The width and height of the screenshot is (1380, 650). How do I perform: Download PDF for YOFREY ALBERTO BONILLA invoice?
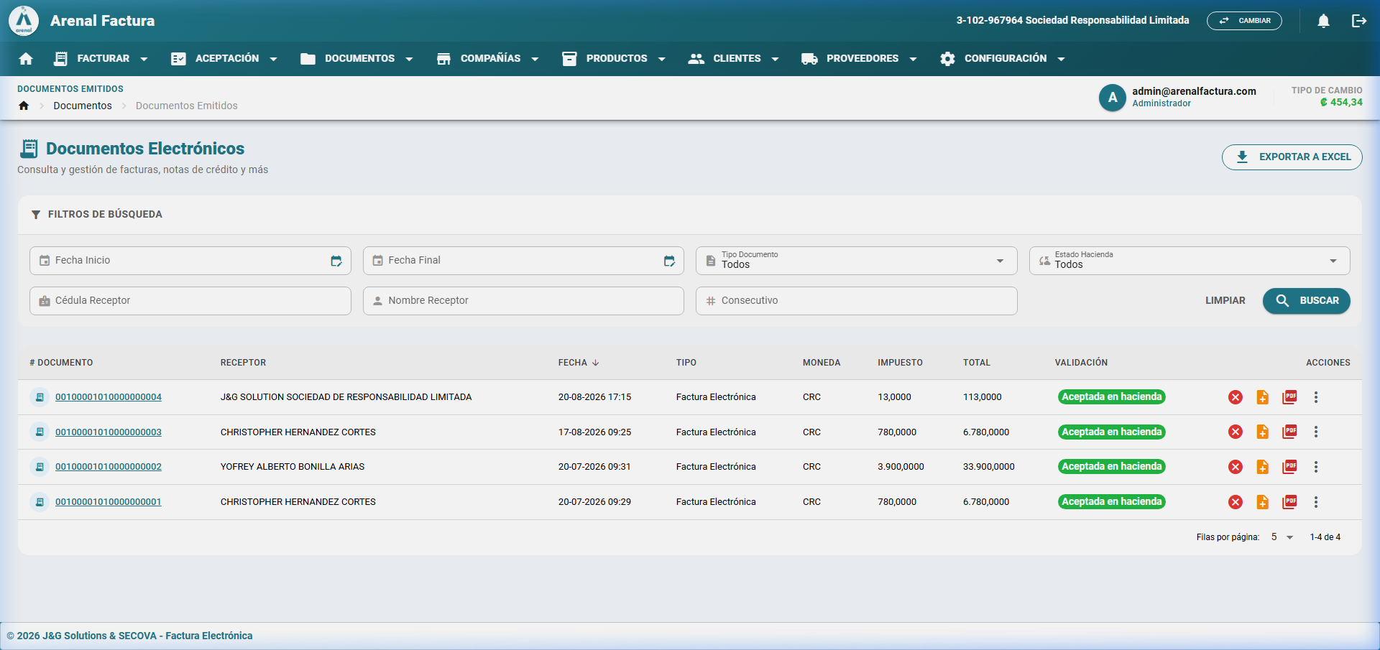point(1289,467)
